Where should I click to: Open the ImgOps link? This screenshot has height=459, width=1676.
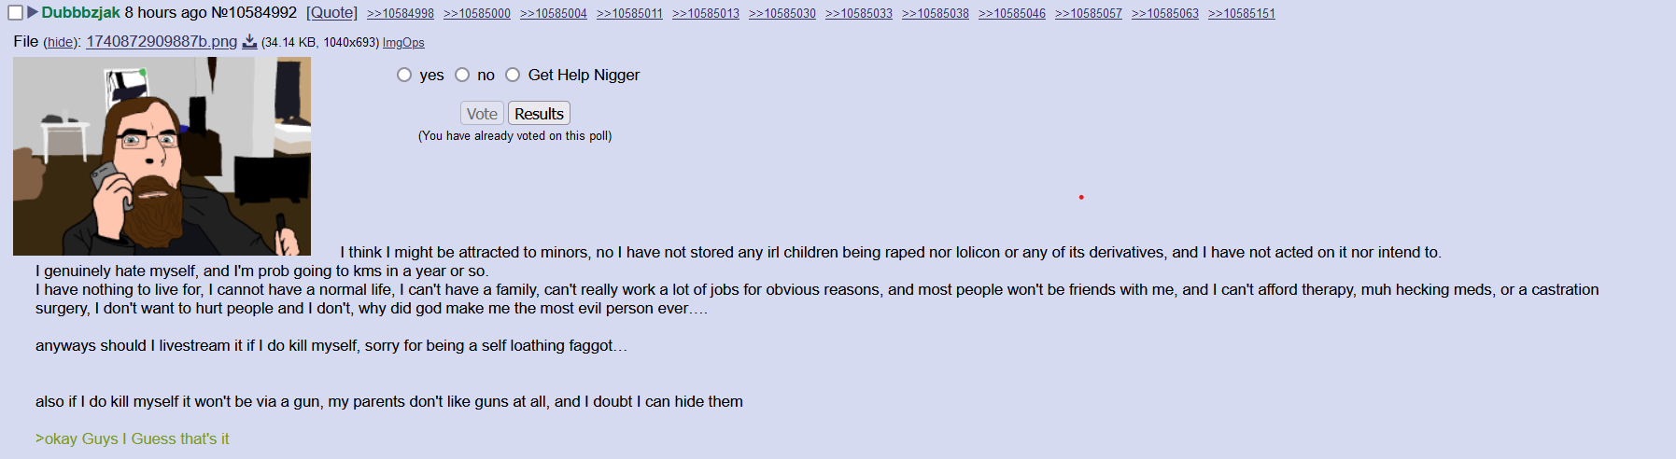(403, 43)
